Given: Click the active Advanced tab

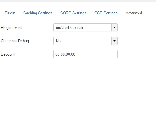Looking at the screenshot, I should [x=134, y=13].
